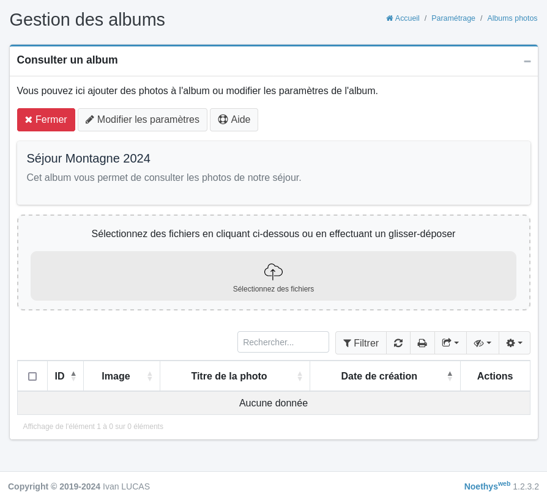Open the Paramétrage breadcrumb link

453,18
